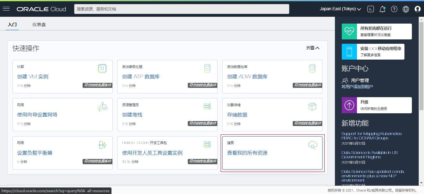Click the Oracle Cloud logo
This screenshot has width=424, height=194.
pyautogui.click(x=41, y=9)
